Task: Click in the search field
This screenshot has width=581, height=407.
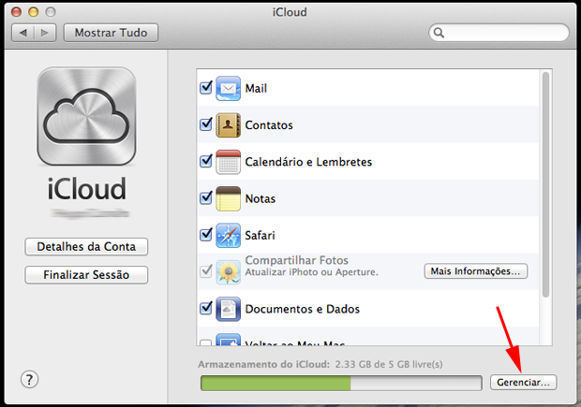Action: point(499,33)
